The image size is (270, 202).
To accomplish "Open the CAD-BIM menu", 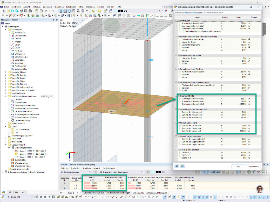I will (110, 7).
